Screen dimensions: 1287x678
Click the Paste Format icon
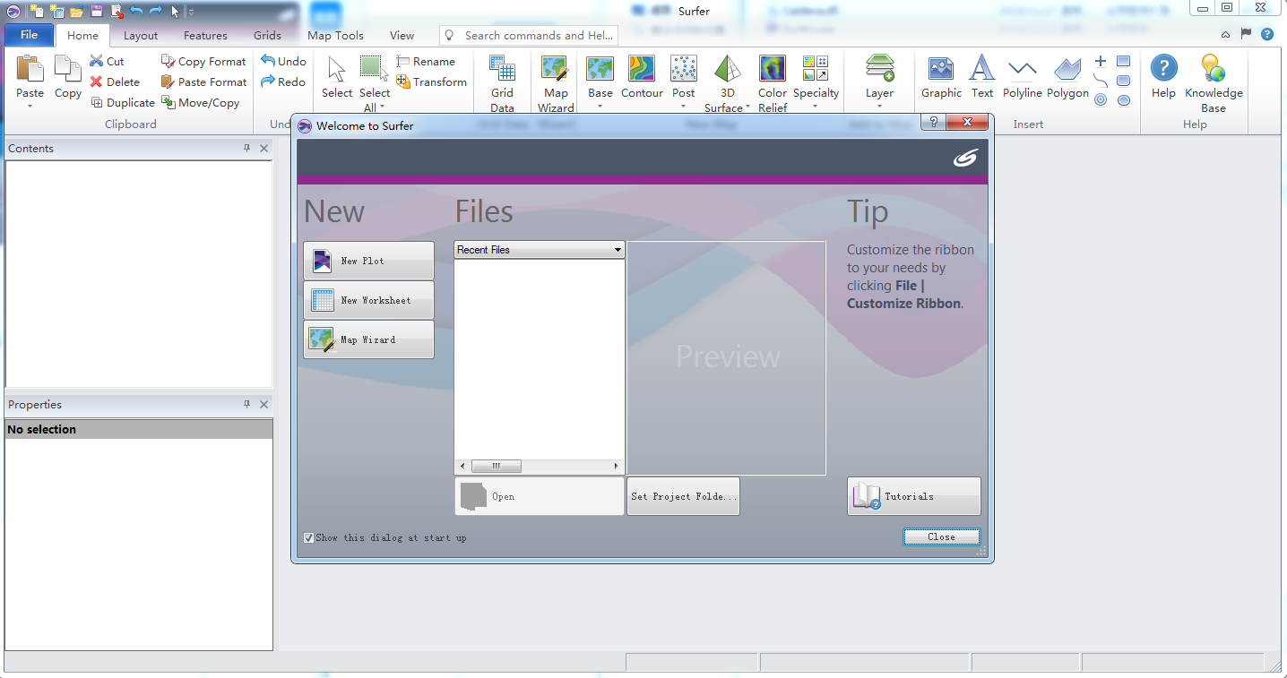[168, 82]
